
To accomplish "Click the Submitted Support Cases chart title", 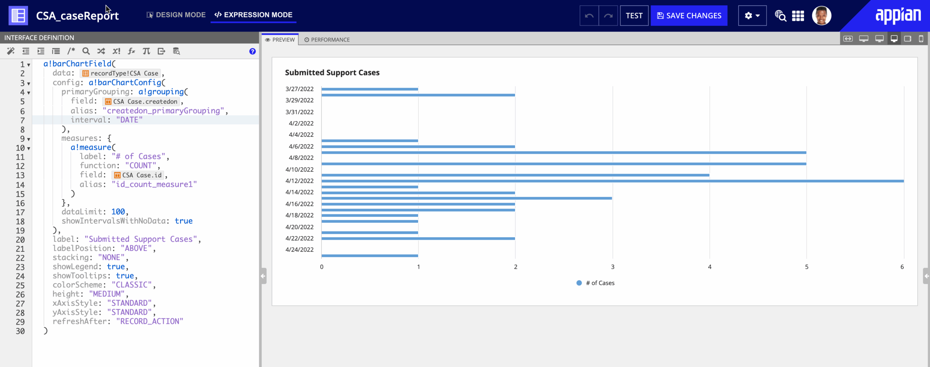I will (x=332, y=73).
